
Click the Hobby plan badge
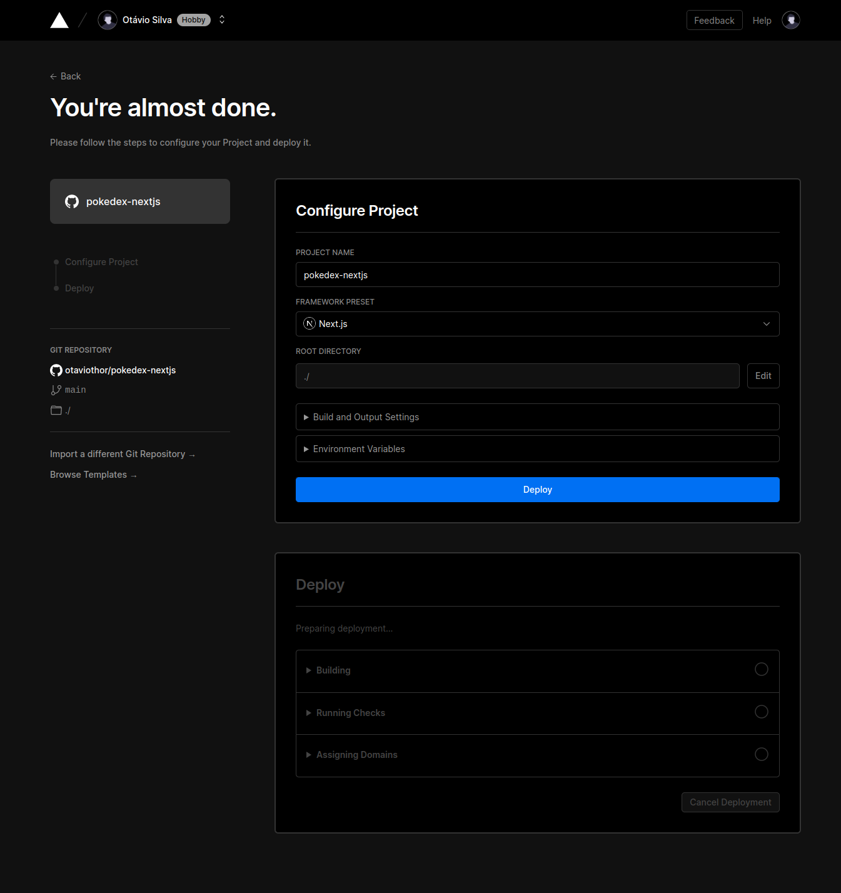pyautogui.click(x=194, y=20)
